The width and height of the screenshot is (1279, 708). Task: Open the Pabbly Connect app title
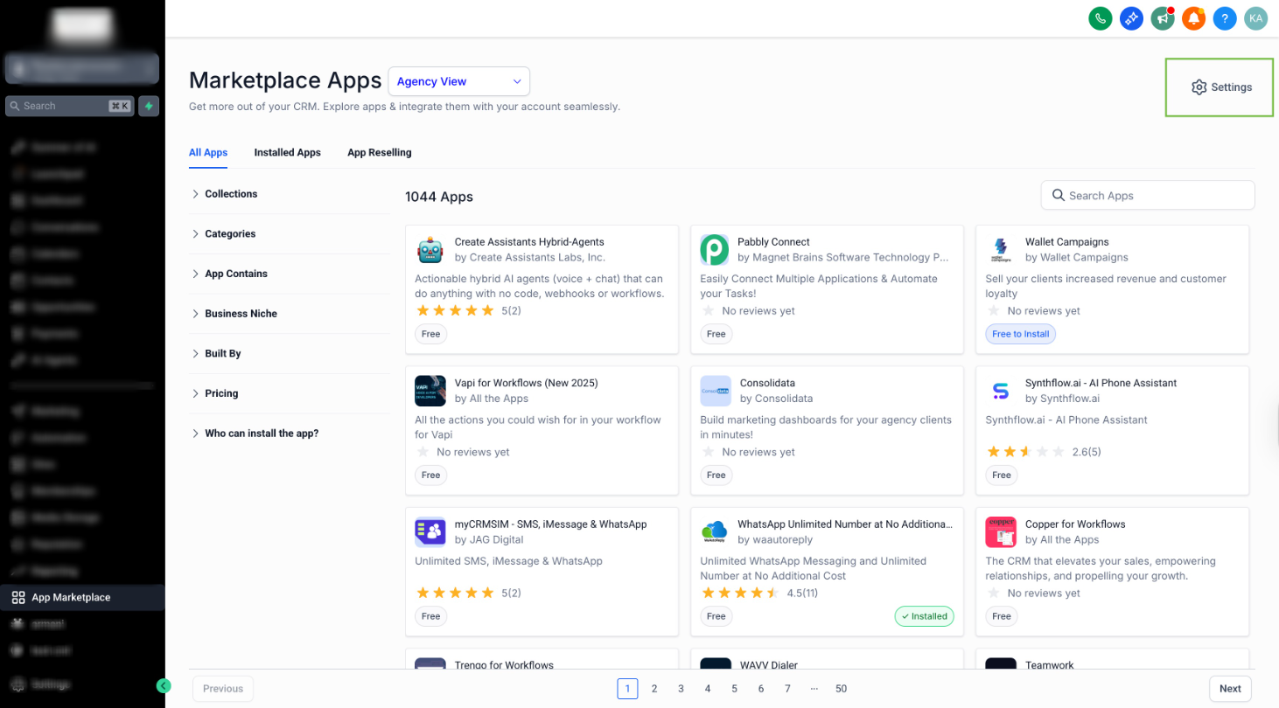click(x=773, y=242)
